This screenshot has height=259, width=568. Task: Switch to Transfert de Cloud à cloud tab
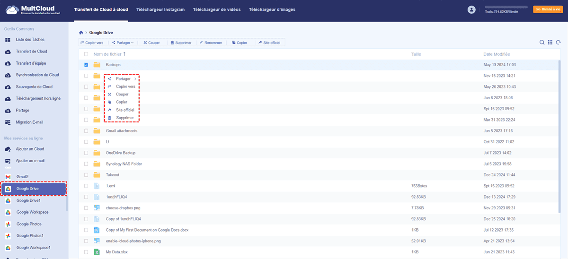pyautogui.click(x=101, y=10)
